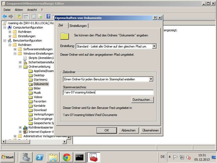This screenshot has width=217, height=163.
Task: Click the muted volume tray icon
Action: pyautogui.click(x=188, y=157)
